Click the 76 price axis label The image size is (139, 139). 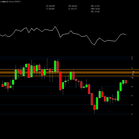point(132,57)
